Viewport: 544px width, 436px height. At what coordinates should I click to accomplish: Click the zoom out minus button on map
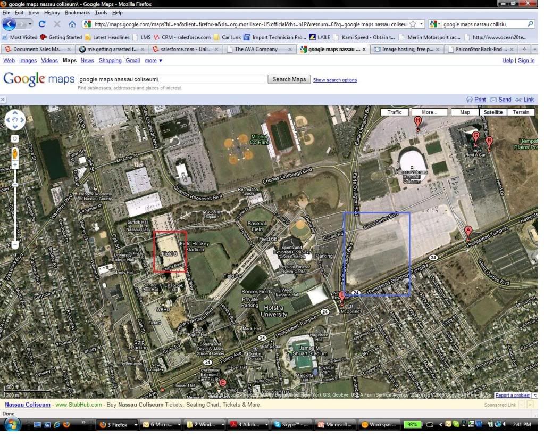click(x=15, y=245)
